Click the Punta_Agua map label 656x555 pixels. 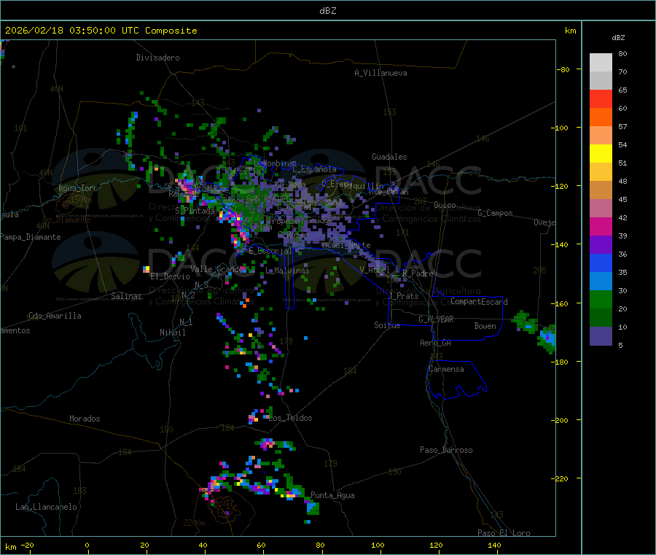(x=332, y=495)
